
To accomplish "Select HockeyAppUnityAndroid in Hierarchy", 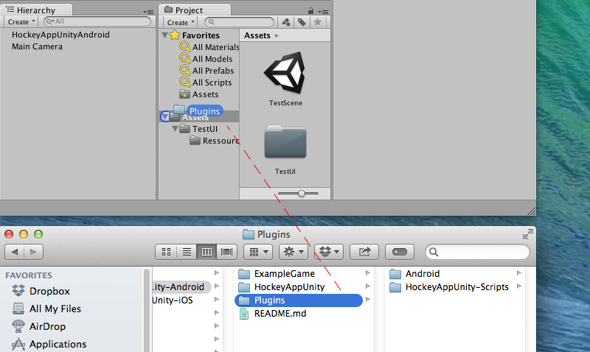I will (60, 35).
